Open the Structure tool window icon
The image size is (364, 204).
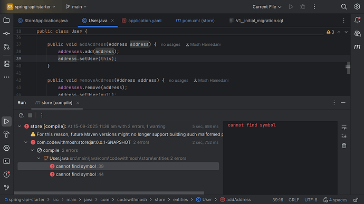[x=6, y=64]
